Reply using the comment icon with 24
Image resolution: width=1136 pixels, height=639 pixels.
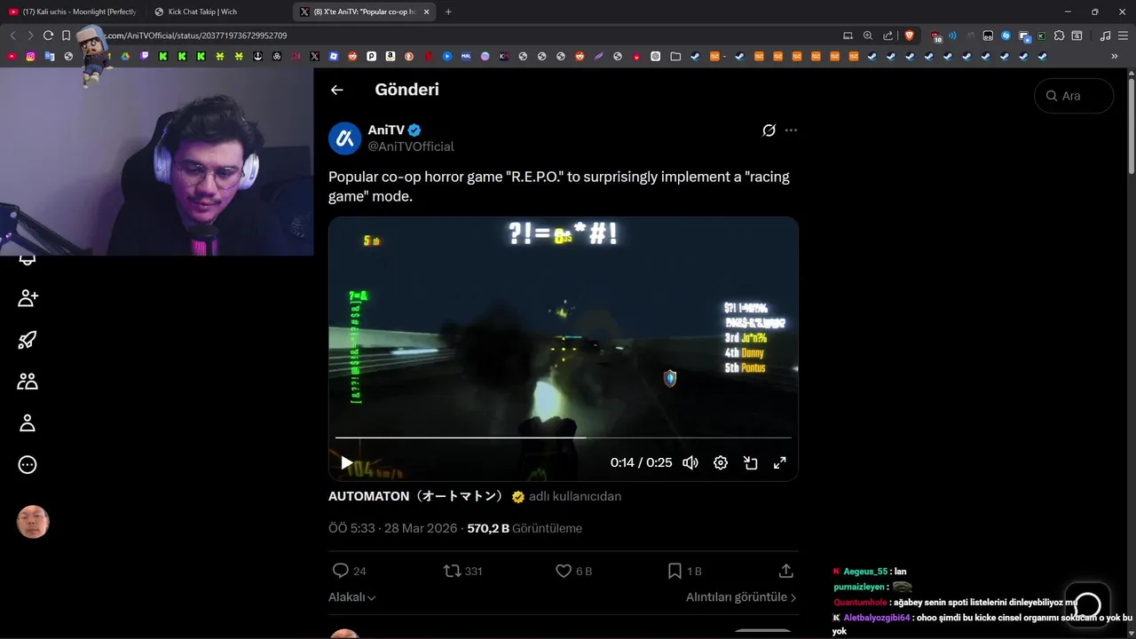point(349,571)
